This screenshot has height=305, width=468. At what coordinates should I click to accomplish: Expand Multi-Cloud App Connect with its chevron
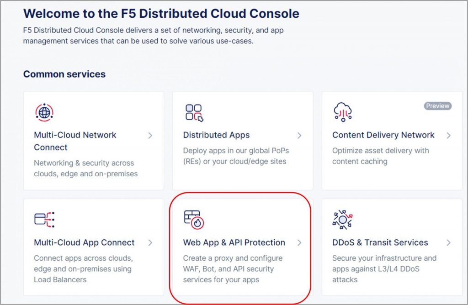click(x=151, y=243)
